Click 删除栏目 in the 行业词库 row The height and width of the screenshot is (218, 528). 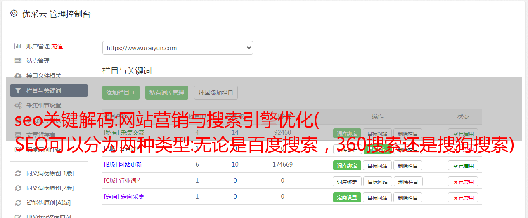click(x=408, y=181)
